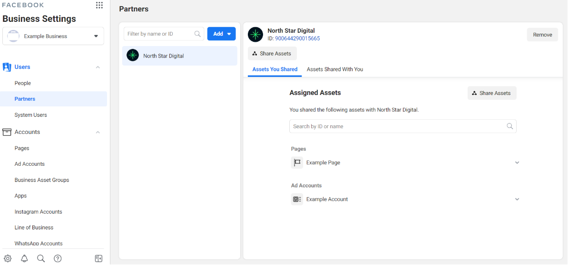Click magnifier icon in partner filter box

[197, 34]
